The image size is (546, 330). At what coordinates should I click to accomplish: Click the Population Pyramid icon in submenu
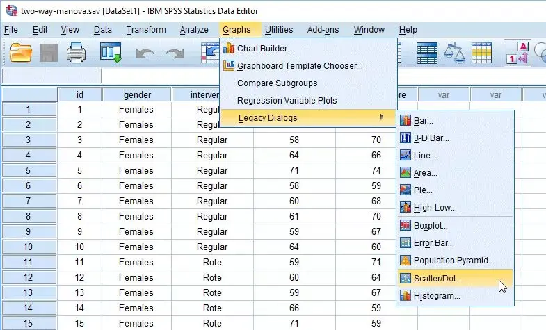406,260
